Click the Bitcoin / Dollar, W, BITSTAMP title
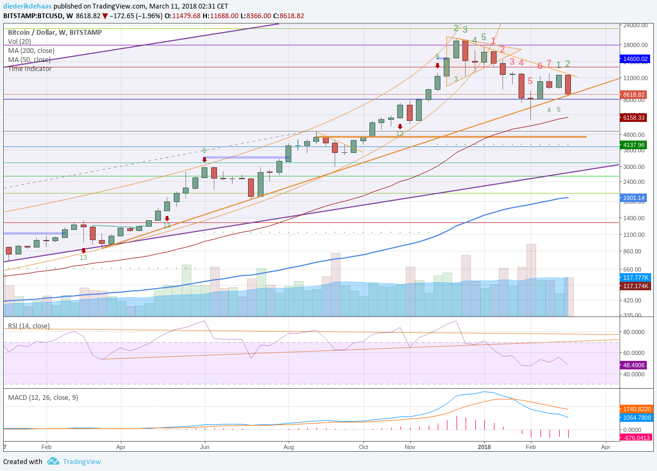657x471 pixels. (x=55, y=32)
